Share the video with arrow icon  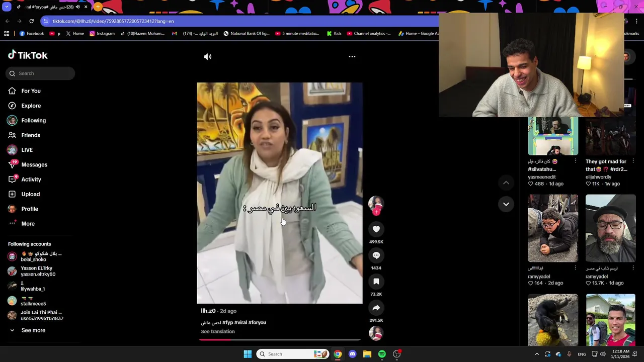376,308
